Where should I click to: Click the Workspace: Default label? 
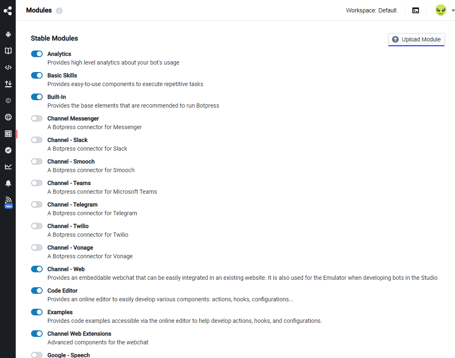pos(371,10)
